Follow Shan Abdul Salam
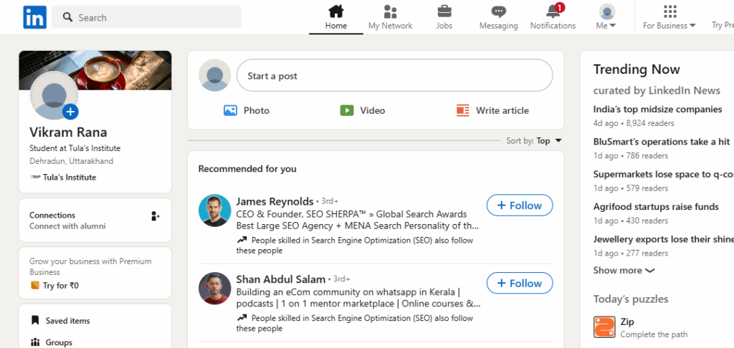The image size is (734, 348). pos(520,283)
